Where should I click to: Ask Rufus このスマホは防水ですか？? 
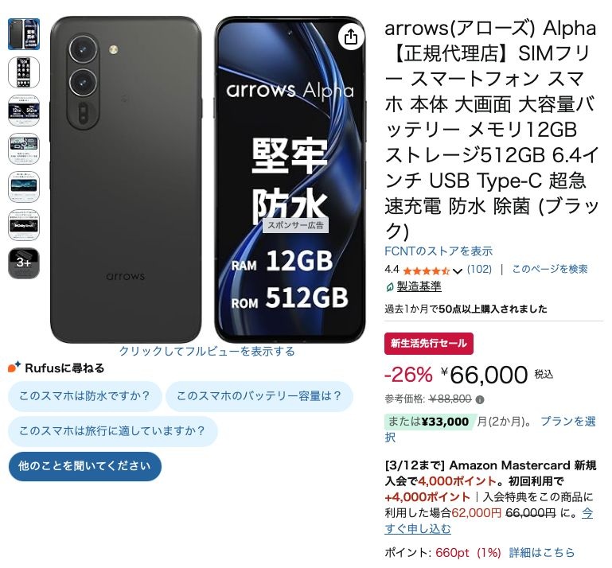click(x=84, y=396)
